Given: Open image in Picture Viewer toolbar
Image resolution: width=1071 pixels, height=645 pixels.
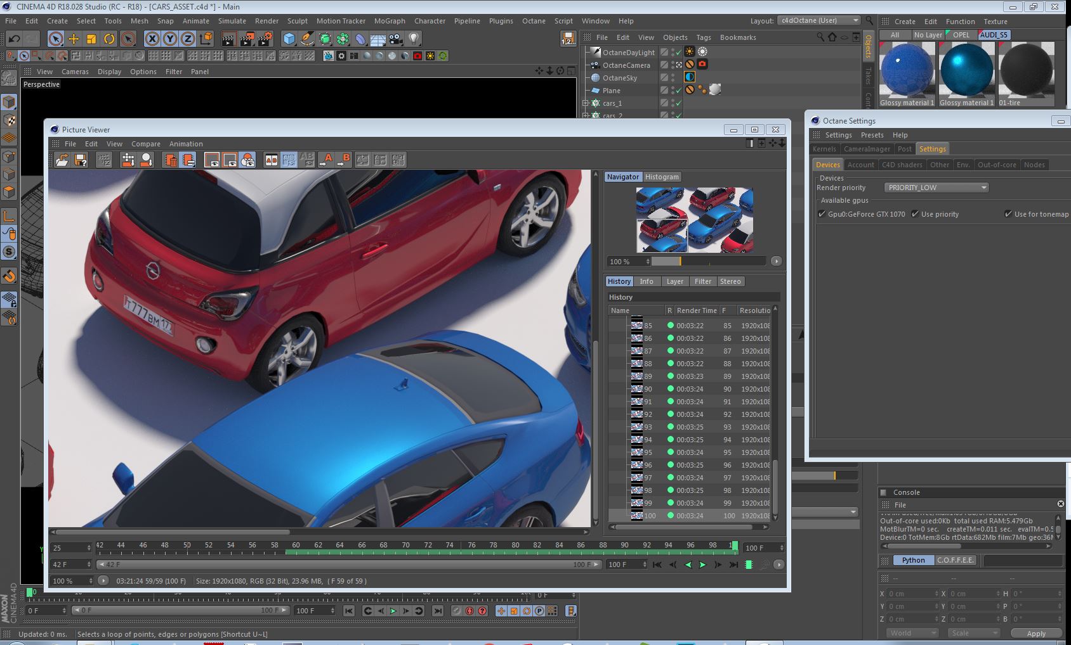Looking at the screenshot, I should 62,160.
